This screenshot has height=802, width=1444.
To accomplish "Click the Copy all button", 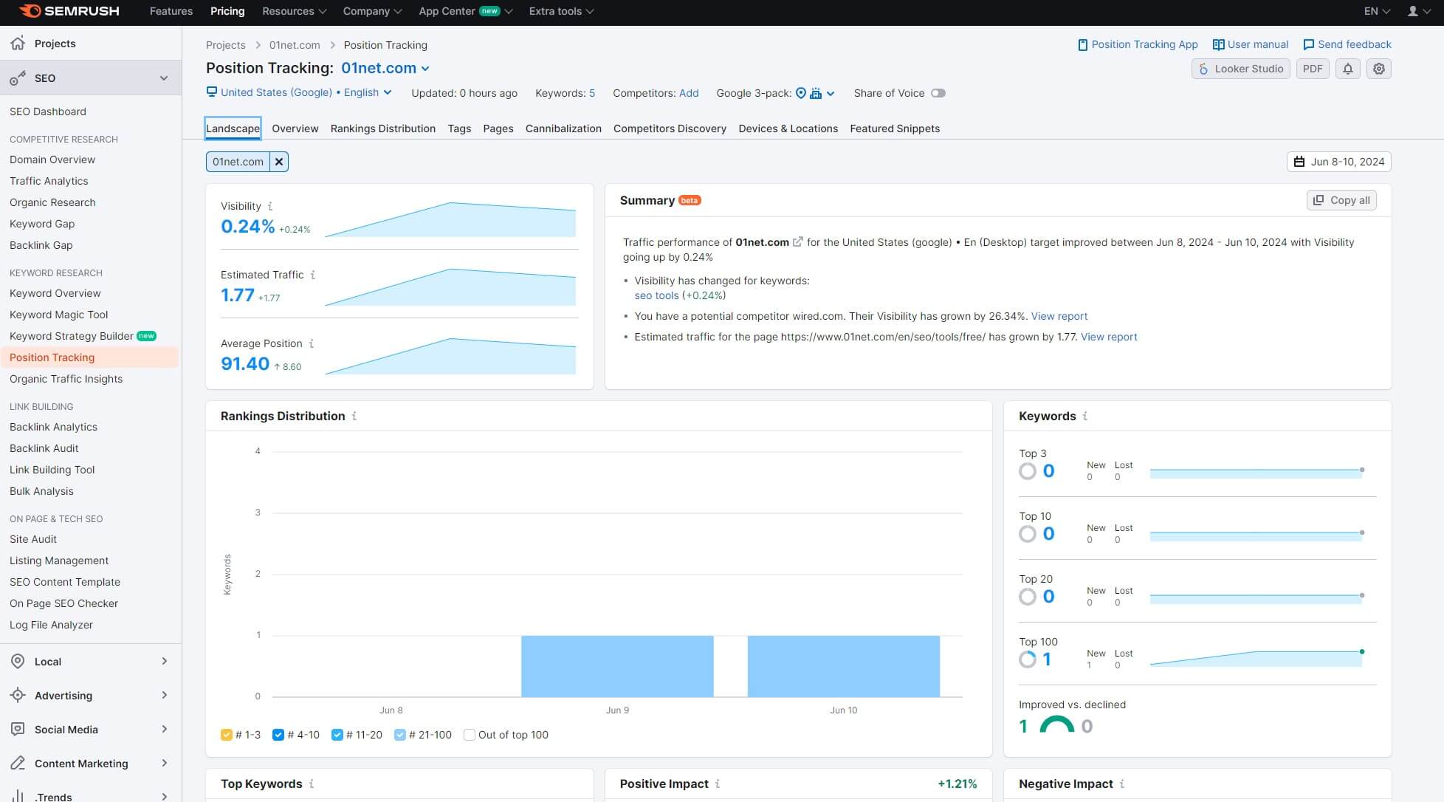I will (x=1341, y=200).
